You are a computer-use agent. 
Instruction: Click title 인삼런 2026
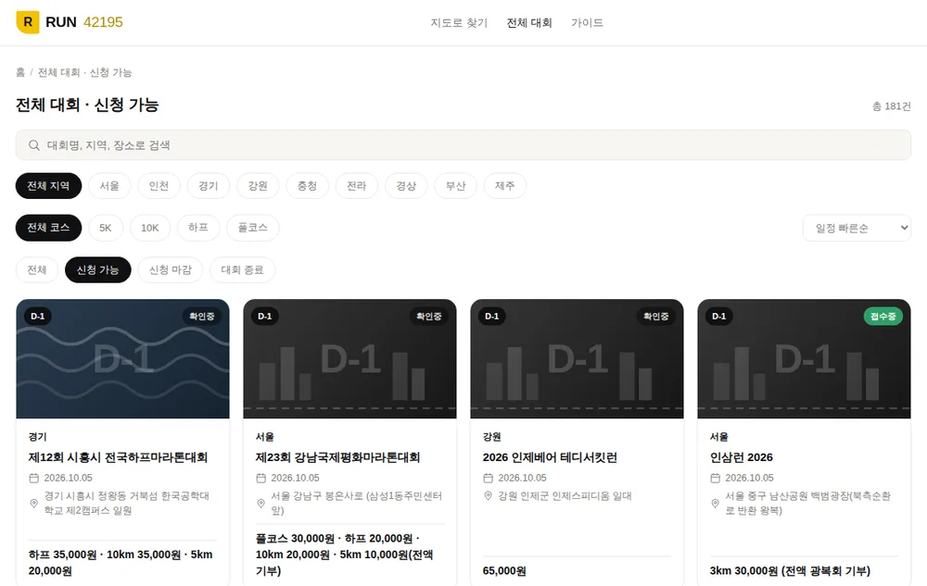[742, 457]
